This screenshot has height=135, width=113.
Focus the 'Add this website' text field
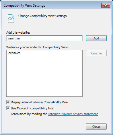pos(44,38)
